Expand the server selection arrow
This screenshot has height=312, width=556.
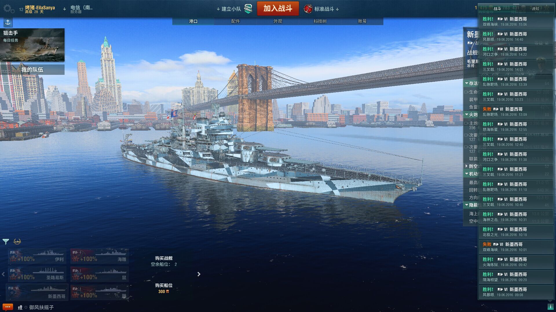point(64,9)
